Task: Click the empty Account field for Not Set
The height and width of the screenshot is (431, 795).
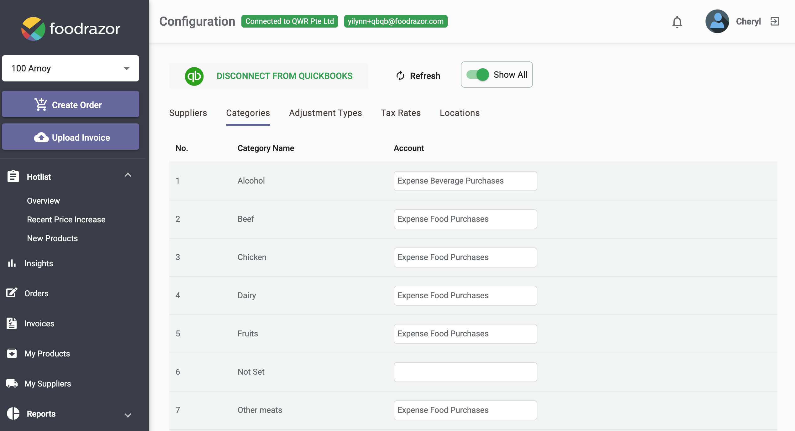Action: point(465,372)
